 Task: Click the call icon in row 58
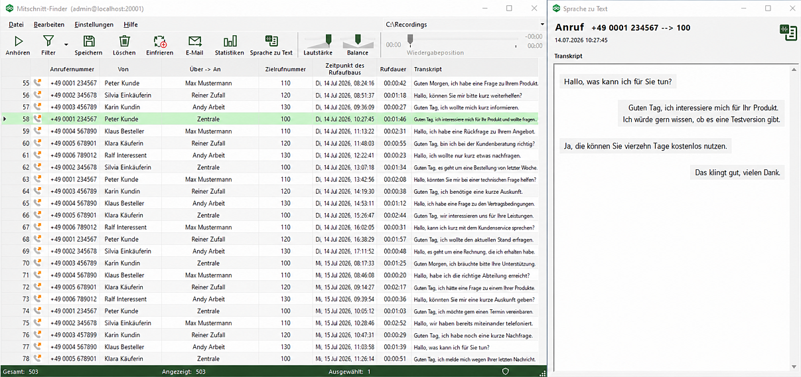(37, 119)
